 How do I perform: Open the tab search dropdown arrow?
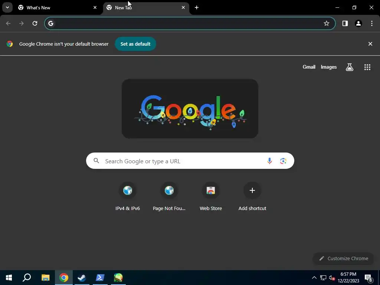point(7,7)
